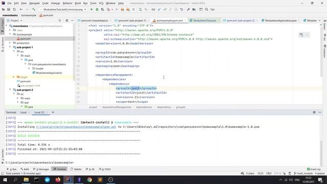
Task: Open the Refactor menu
Action: [67, 3]
